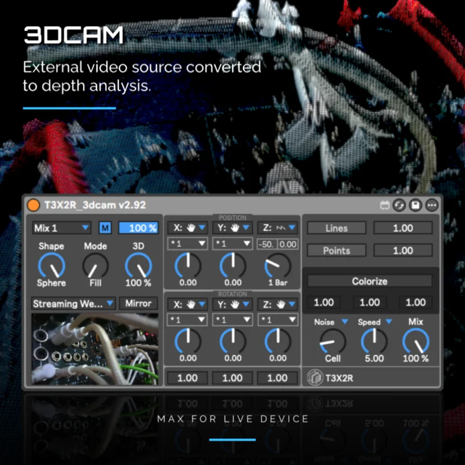Click the Rotation Z knob
Image resolution: width=465 pixels, height=465 pixels.
278,341
